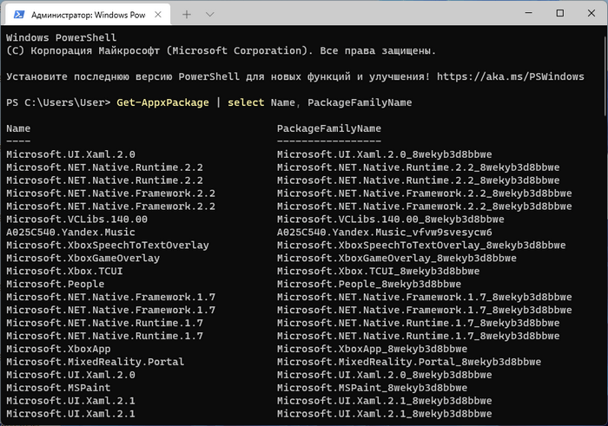Click the Microsoft.VCLibs.140.00 name entry
608x426 pixels.
coord(76,220)
